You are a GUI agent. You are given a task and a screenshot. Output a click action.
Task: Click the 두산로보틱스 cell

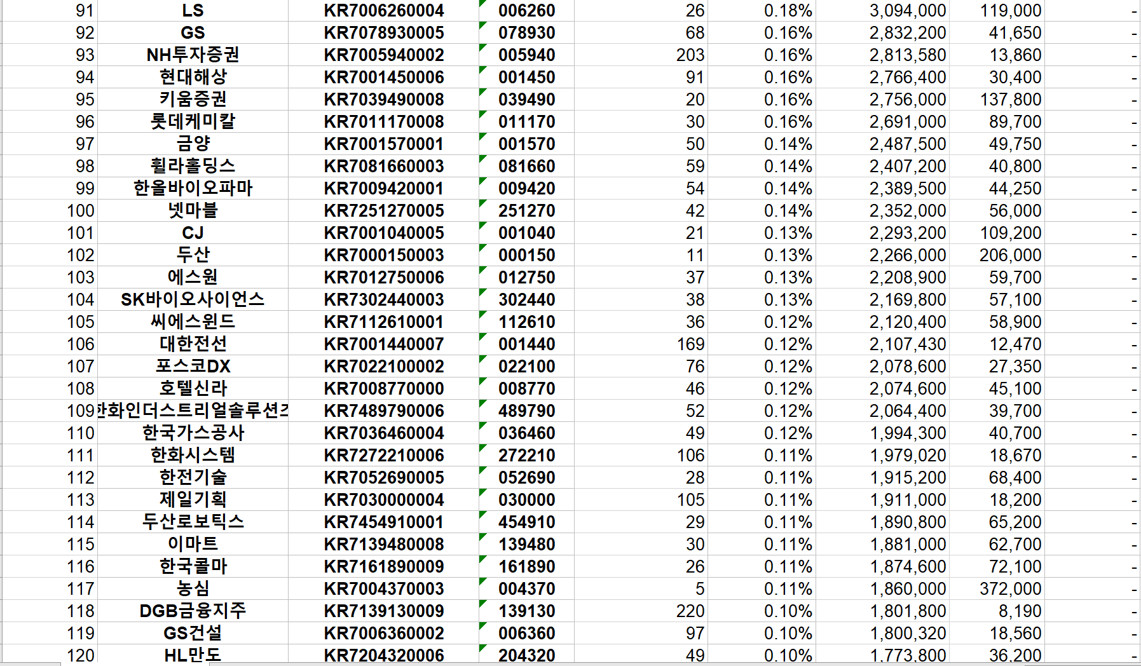(193, 522)
